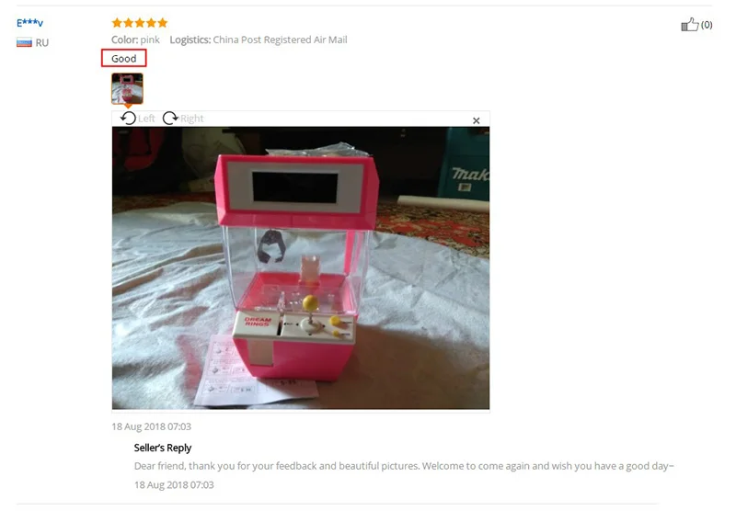Click the helpful vote count (0)
736x511 pixels.
click(x=707, y=25)
